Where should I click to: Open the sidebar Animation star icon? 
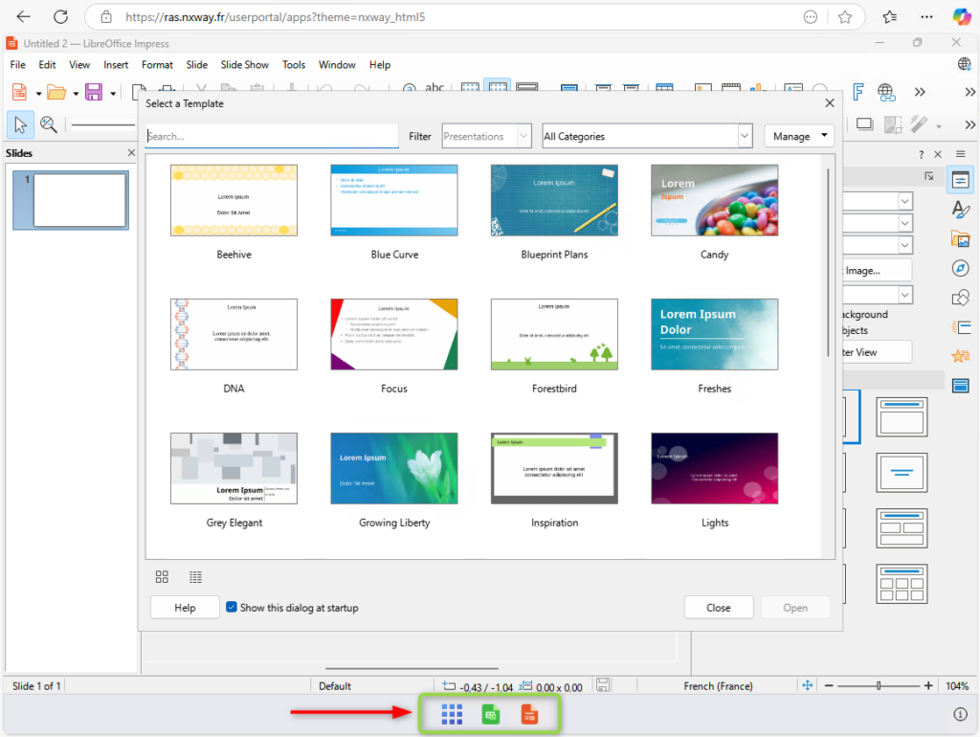(961, 356)
